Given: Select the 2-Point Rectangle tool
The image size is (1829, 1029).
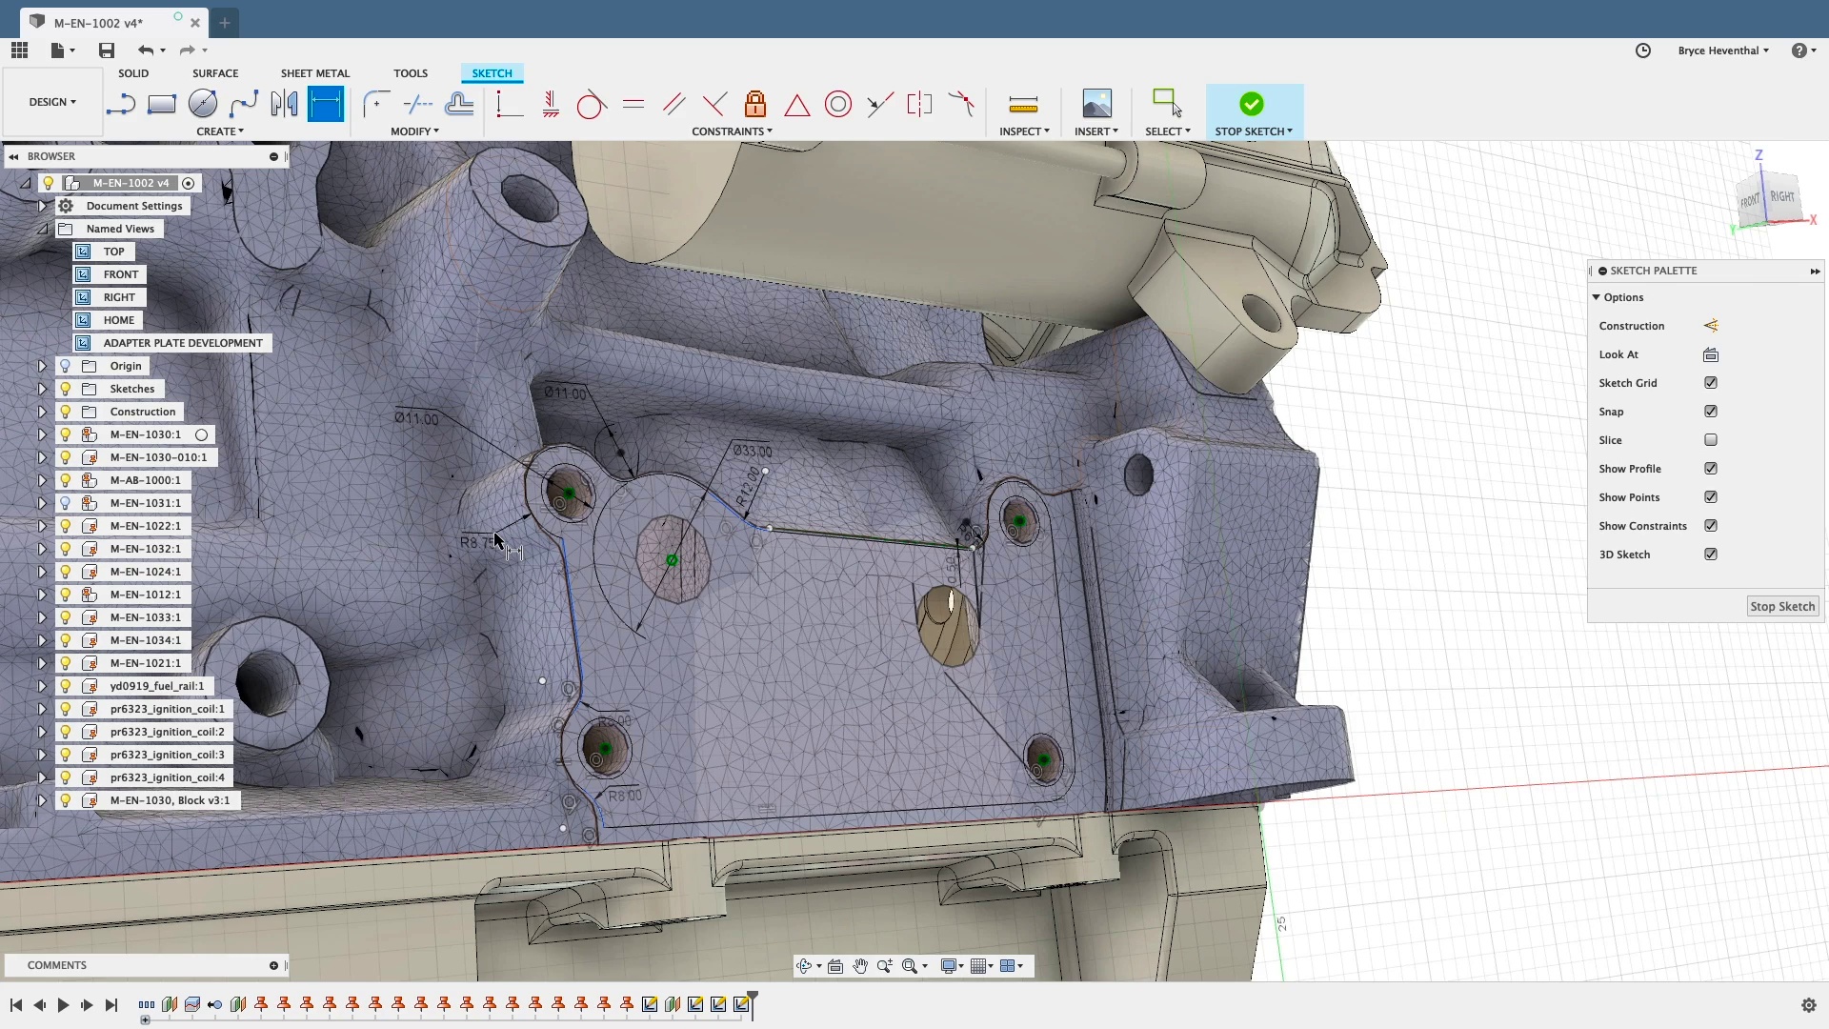Looking at the screenshot, I should coord(161,104).
